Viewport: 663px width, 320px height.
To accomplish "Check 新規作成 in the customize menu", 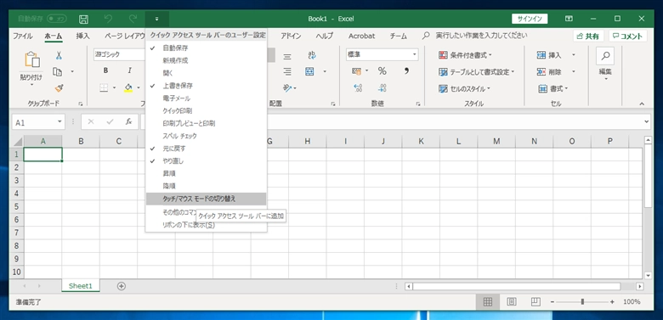I will (x=206, y=61).
